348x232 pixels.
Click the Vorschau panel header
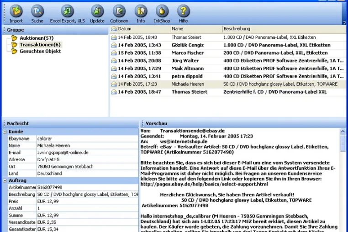coord(243,123)
